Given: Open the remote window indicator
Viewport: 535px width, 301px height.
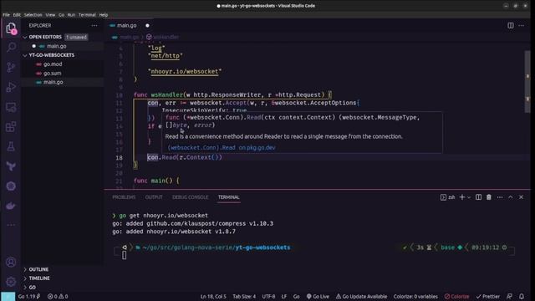Looking at the screenshot, I should point(8,297).
